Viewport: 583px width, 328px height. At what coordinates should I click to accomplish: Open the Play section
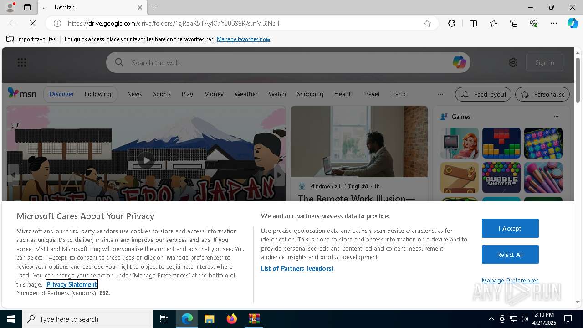[187, 94]
